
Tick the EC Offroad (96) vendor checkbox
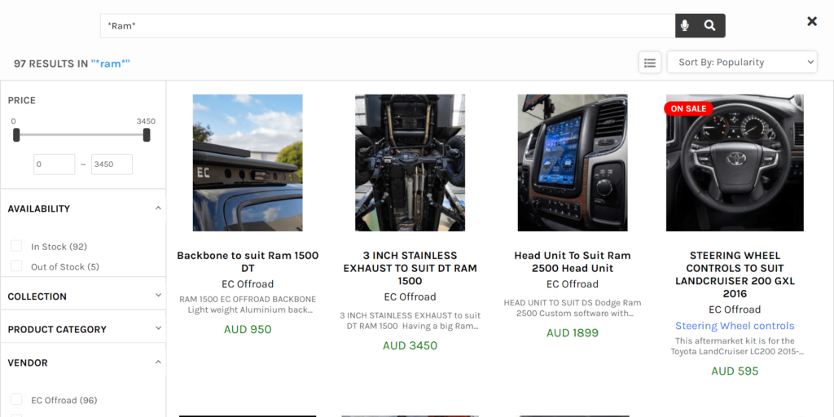(x=17, y=399)
